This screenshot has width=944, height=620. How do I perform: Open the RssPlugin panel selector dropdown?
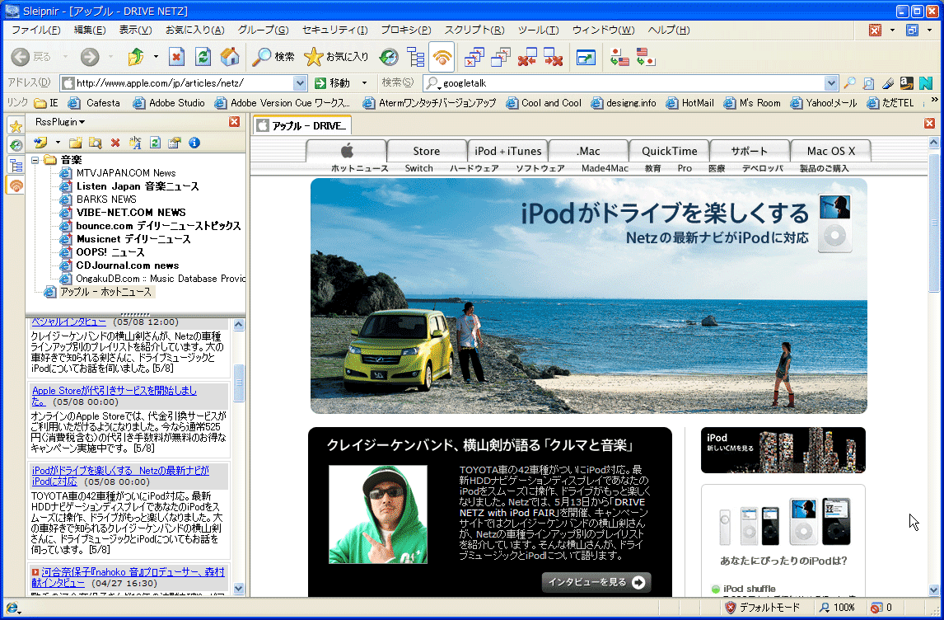pos(60,122)
